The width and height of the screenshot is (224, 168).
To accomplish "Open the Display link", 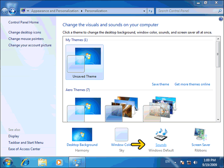I will [x=14, y=136].
